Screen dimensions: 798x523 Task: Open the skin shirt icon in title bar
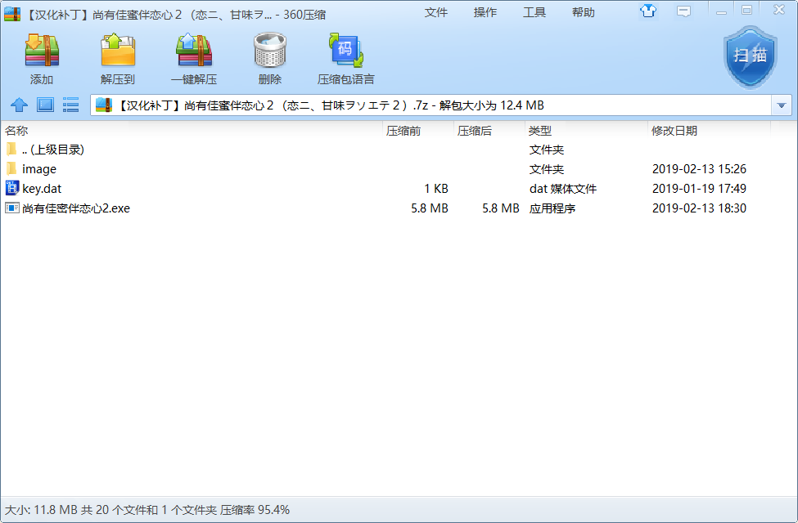[x=648, y=11]
